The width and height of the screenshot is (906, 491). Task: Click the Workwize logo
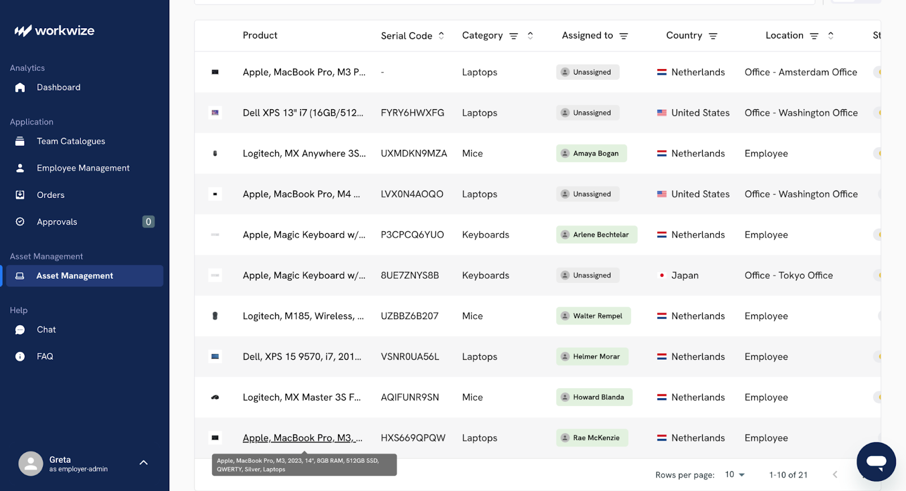click(54, 31)
